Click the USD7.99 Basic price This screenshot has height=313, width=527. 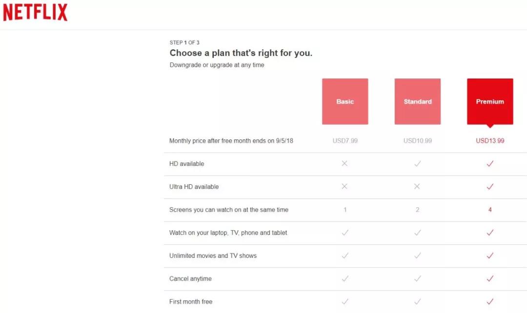click(x=345, y=141)
